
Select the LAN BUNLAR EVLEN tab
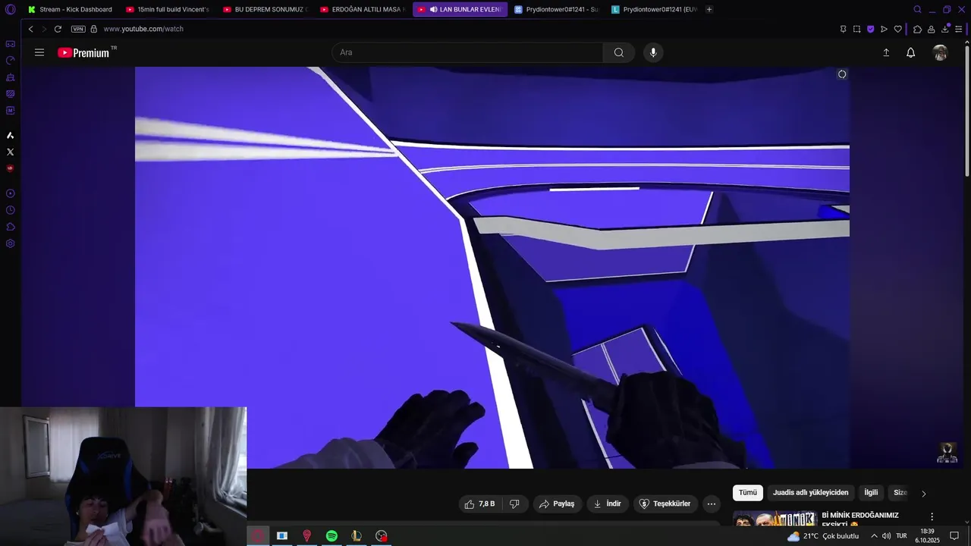coord(460,9)
